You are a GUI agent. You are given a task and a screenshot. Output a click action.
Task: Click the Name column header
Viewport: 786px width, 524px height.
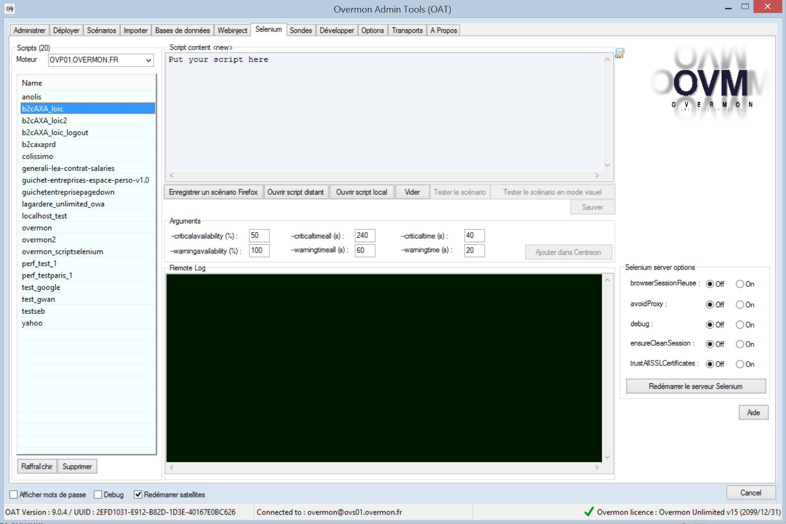point(87,83)
